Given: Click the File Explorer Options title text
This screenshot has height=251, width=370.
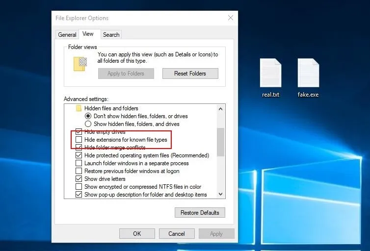Looking at the screenshot, I should 82,18.
